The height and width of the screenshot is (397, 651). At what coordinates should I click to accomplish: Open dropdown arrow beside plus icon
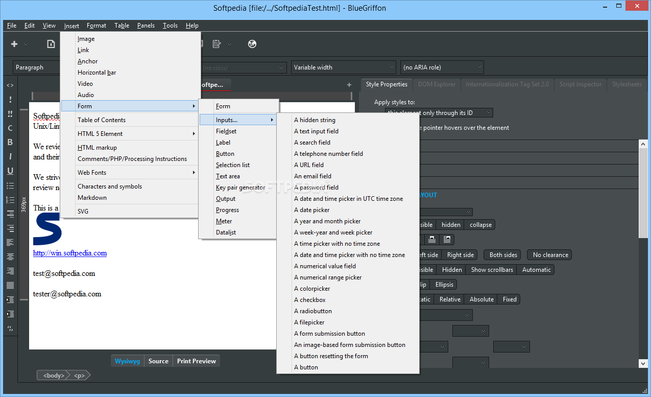click(x=26, y=44)
